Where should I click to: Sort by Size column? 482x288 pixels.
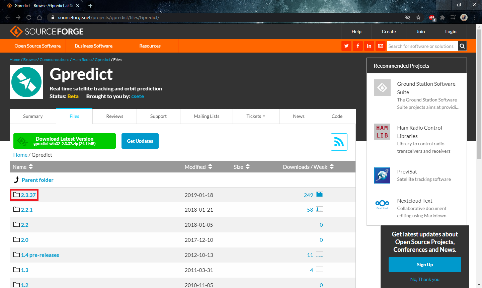click(242, 167)
